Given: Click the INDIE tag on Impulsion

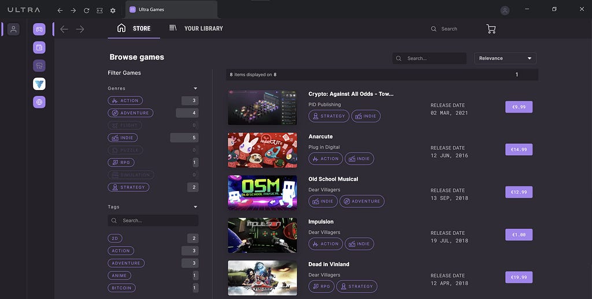Looking at the screenshot, I should [359, 244].
